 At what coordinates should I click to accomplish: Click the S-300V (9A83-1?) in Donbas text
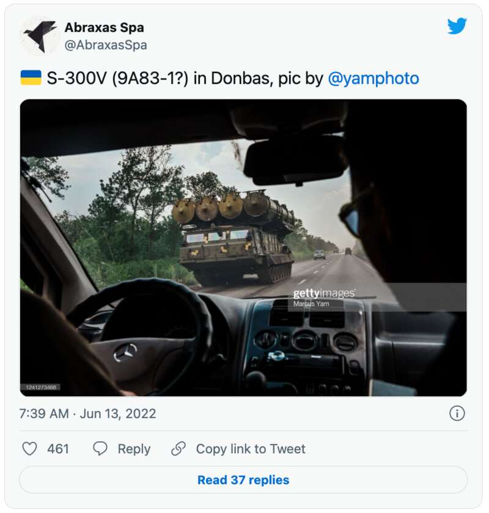click(x=165, y=78)
